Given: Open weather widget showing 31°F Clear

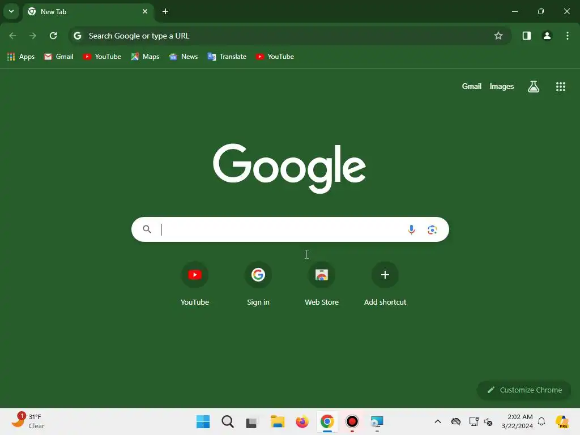Looking at the screenshot, I should click(x=28, y=421).
